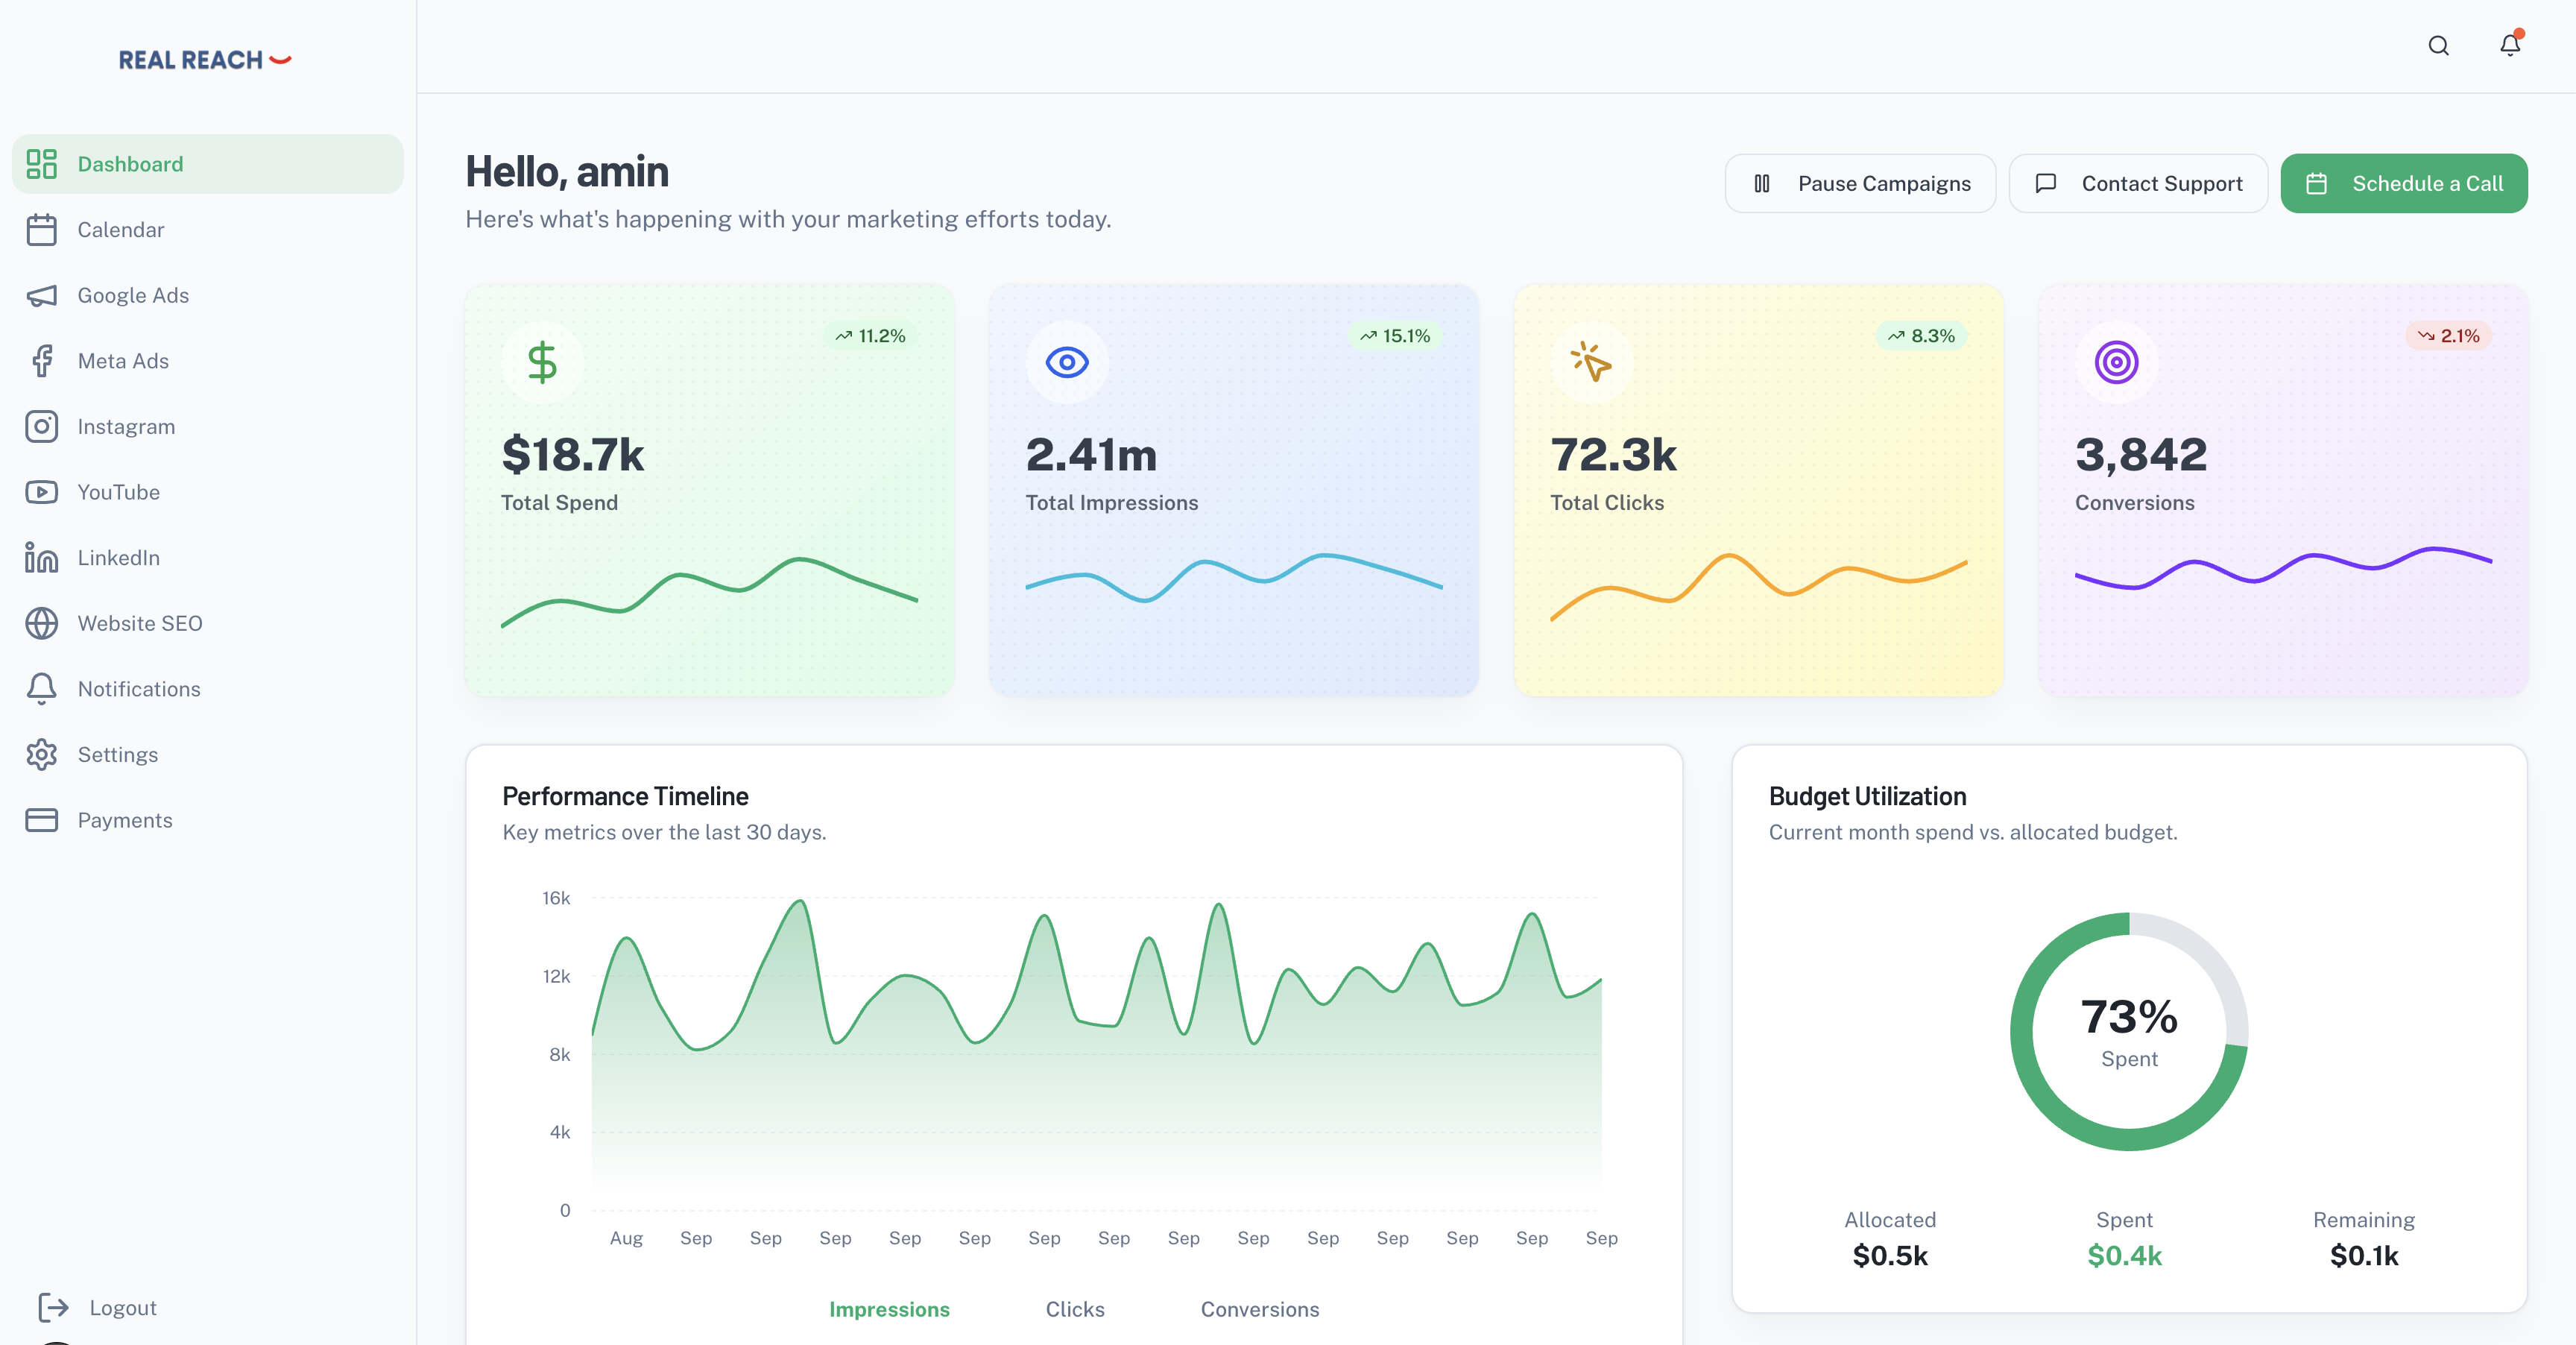Click the Meta Ads Facebook icon
This screenshot has width=2576, height=1345.
41,361
